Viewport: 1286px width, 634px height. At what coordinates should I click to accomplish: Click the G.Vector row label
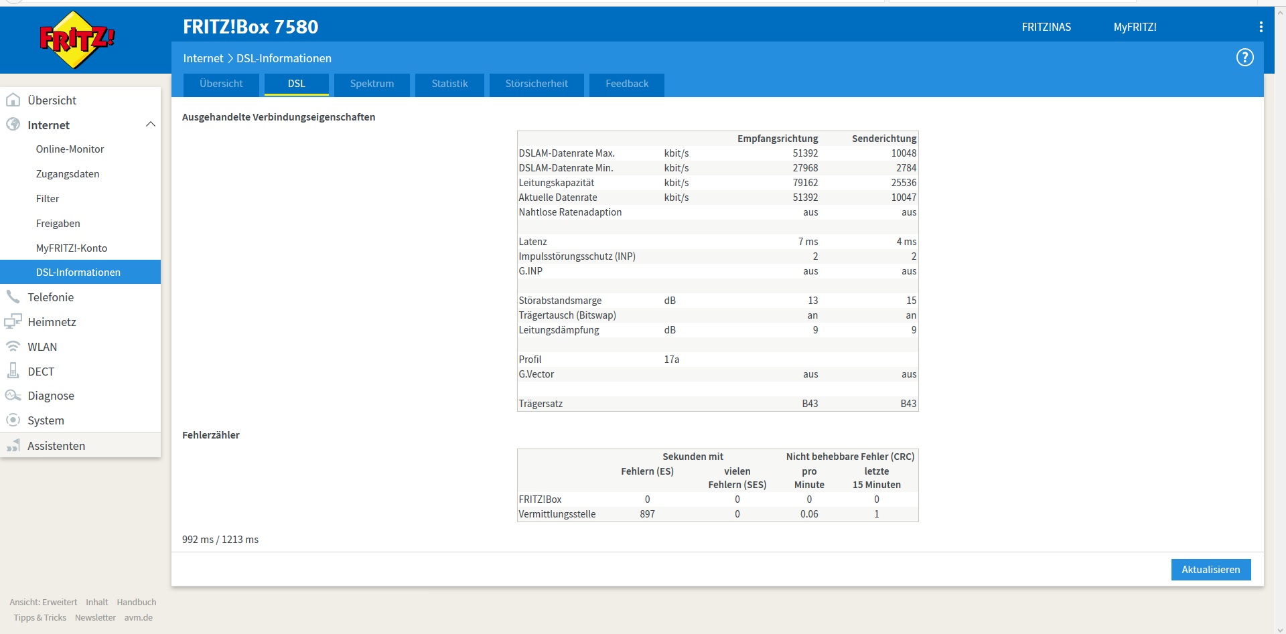[537, 374]
